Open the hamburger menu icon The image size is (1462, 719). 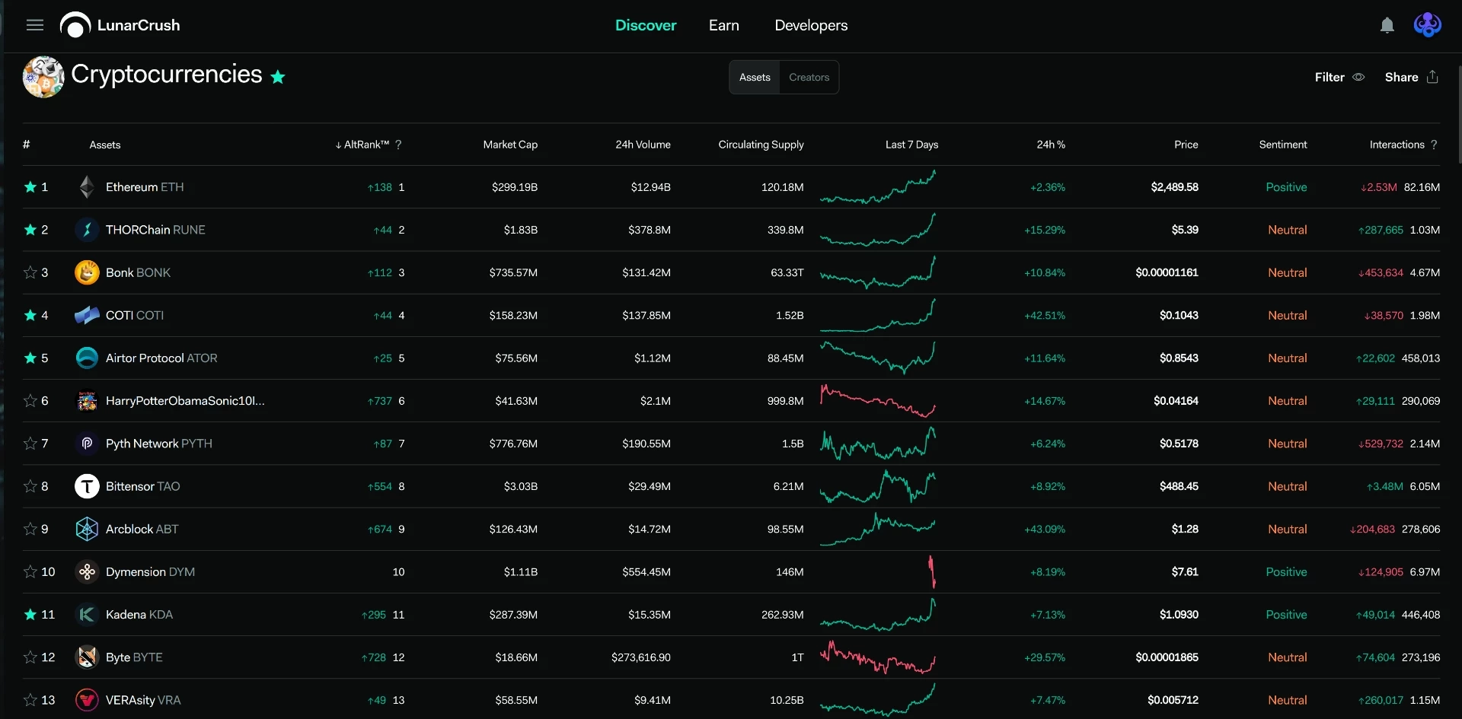tap(35, 25)
